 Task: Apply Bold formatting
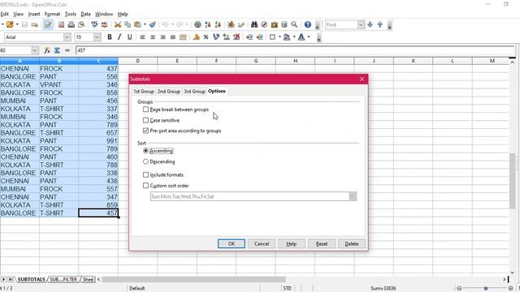pos(110,37)
